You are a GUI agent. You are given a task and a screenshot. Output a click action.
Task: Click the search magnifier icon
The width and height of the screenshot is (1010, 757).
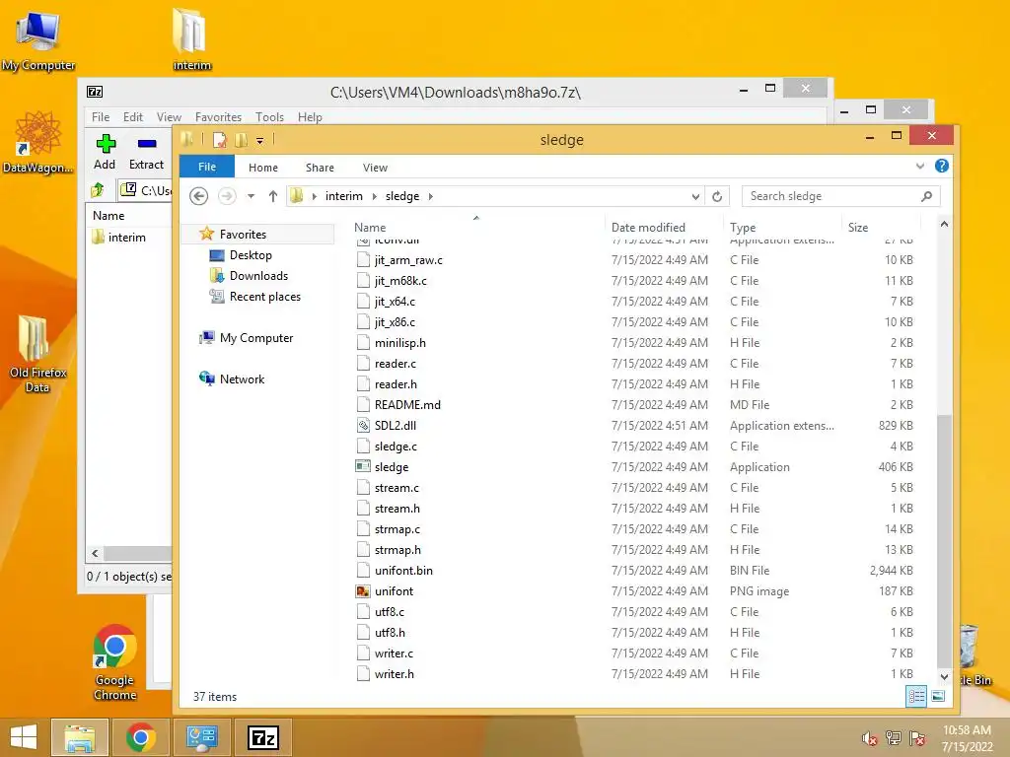click(x=926, y=196)
